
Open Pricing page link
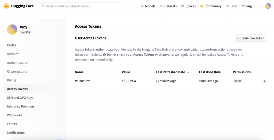point(246,6)
